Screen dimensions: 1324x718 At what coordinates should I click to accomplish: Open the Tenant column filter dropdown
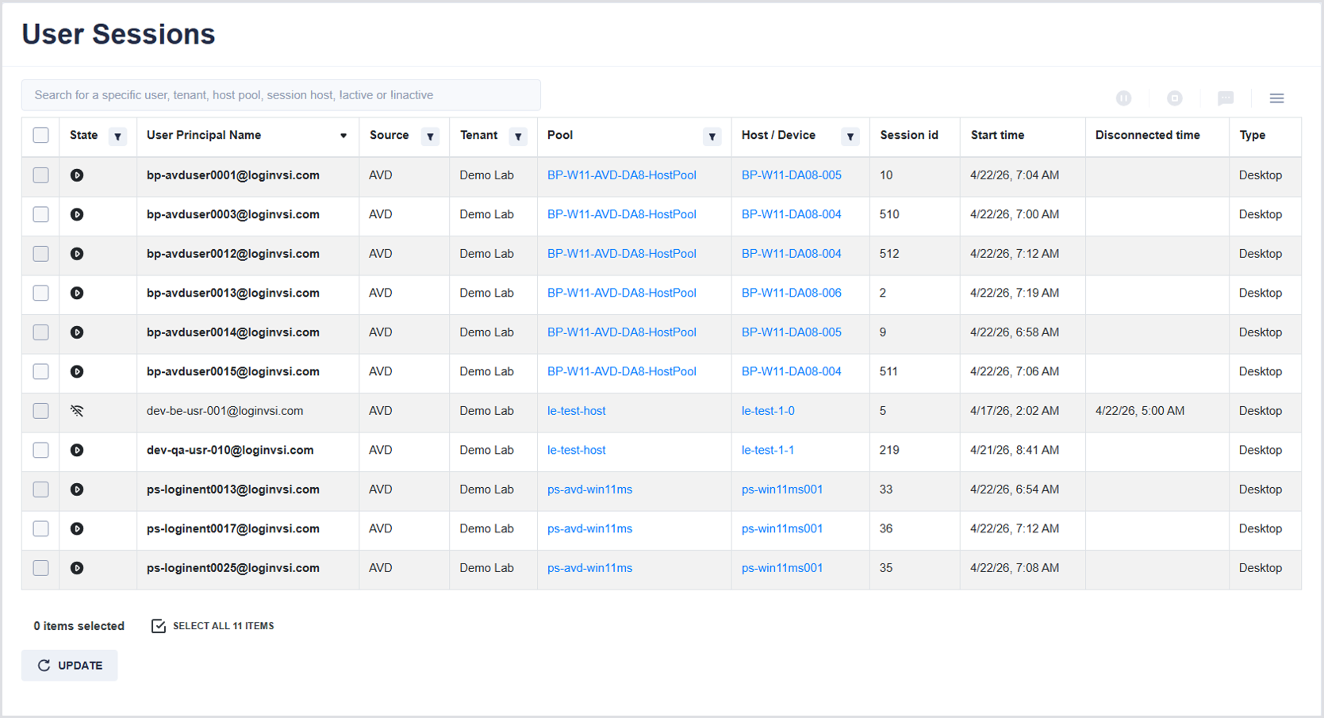click(518, 136)
